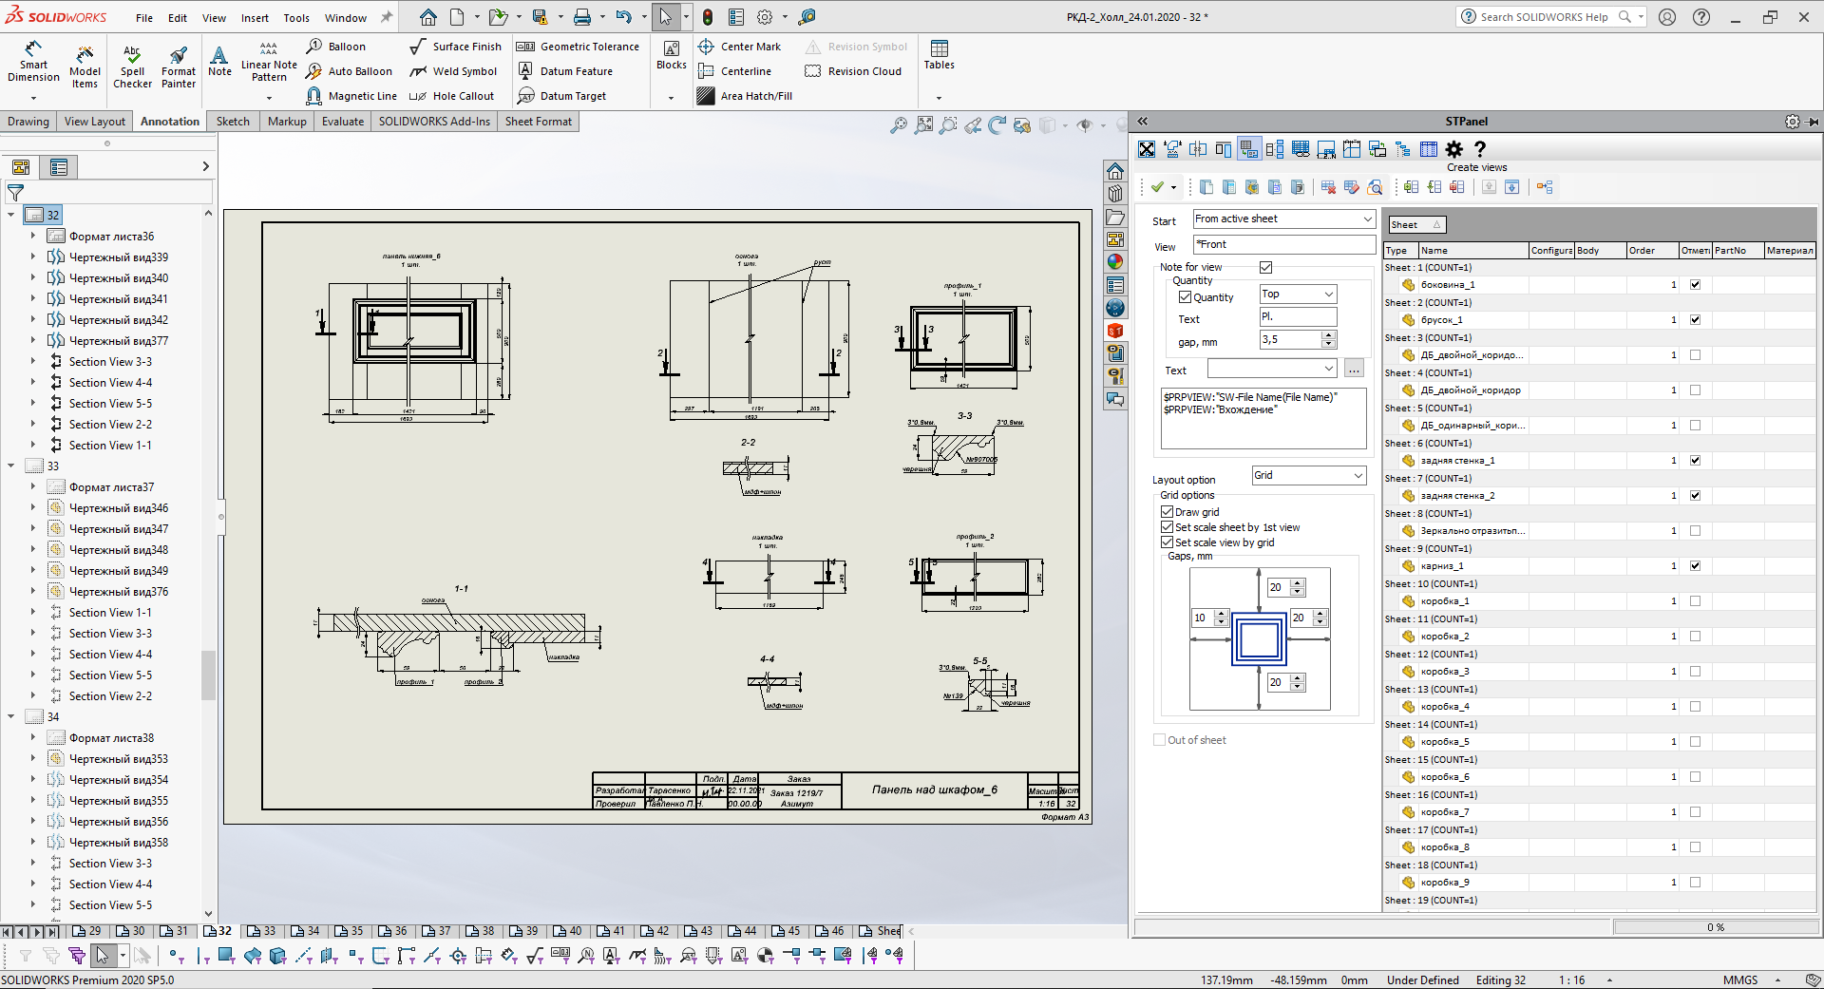Expand the Формат листа36 tree node

[x=33, y=236]
